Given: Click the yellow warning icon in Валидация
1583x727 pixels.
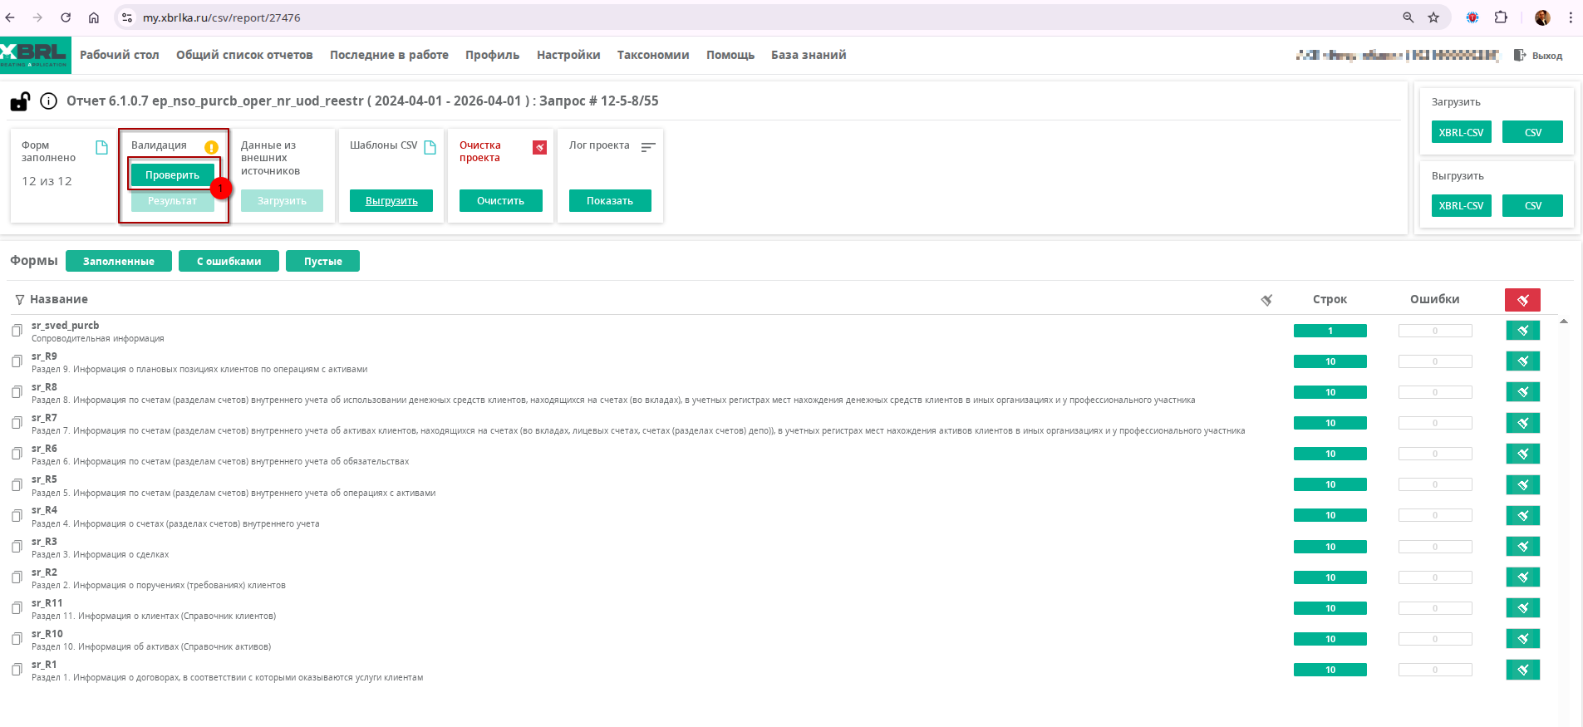Looking at the screenshot, I should pyautogui.click(x=211, y=147).
